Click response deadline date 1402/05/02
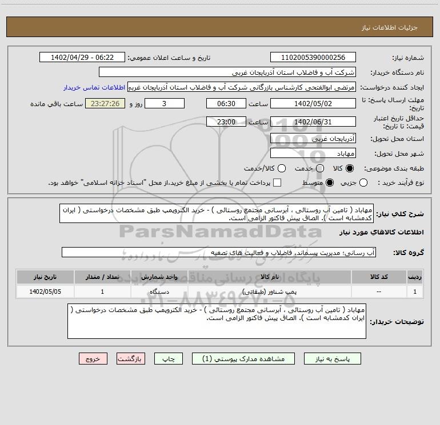 click(313, 103)
